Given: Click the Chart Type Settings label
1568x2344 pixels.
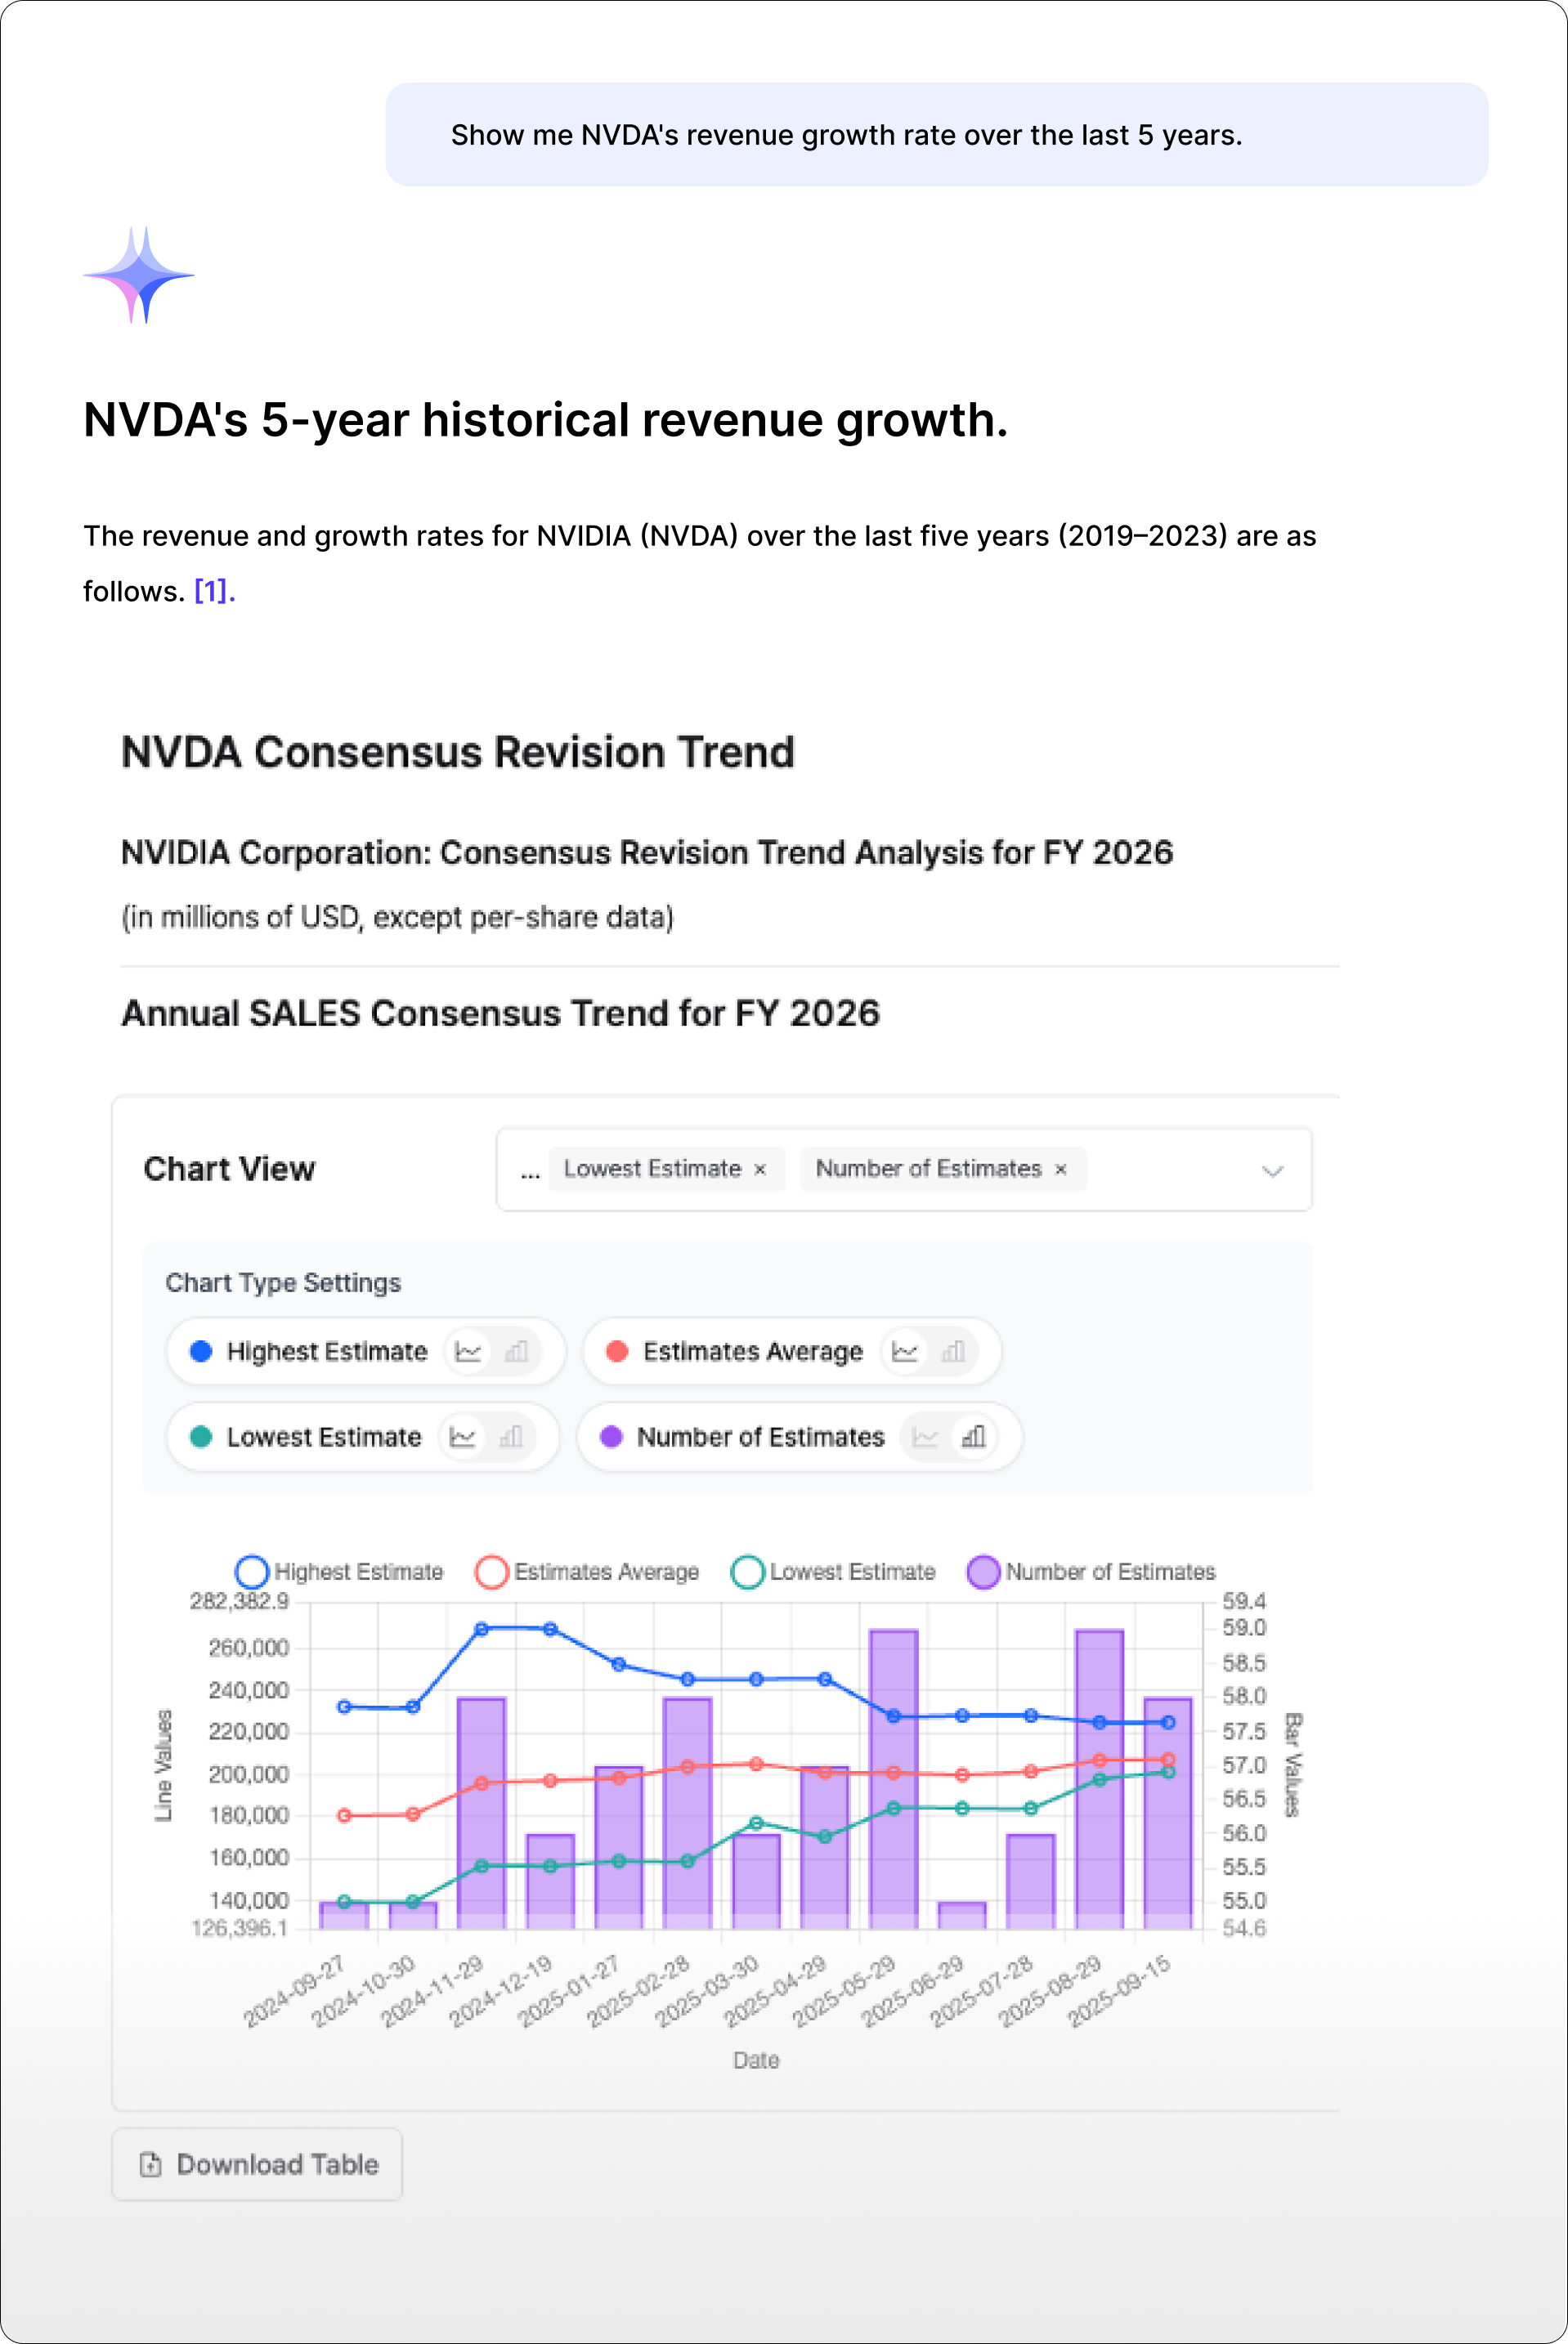Looking at the screenshot, I should click(x=283, y=1282).
